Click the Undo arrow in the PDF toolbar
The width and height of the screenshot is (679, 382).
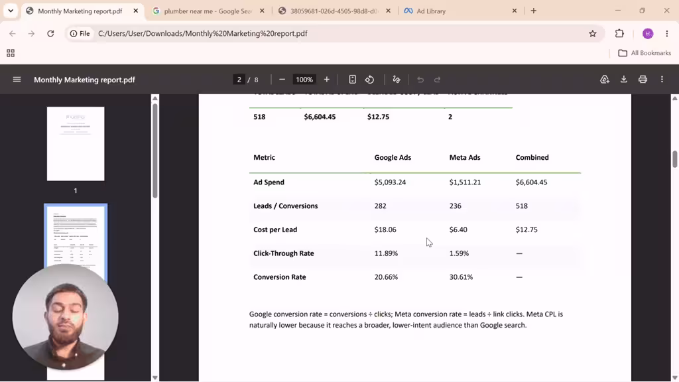point(420,80)
